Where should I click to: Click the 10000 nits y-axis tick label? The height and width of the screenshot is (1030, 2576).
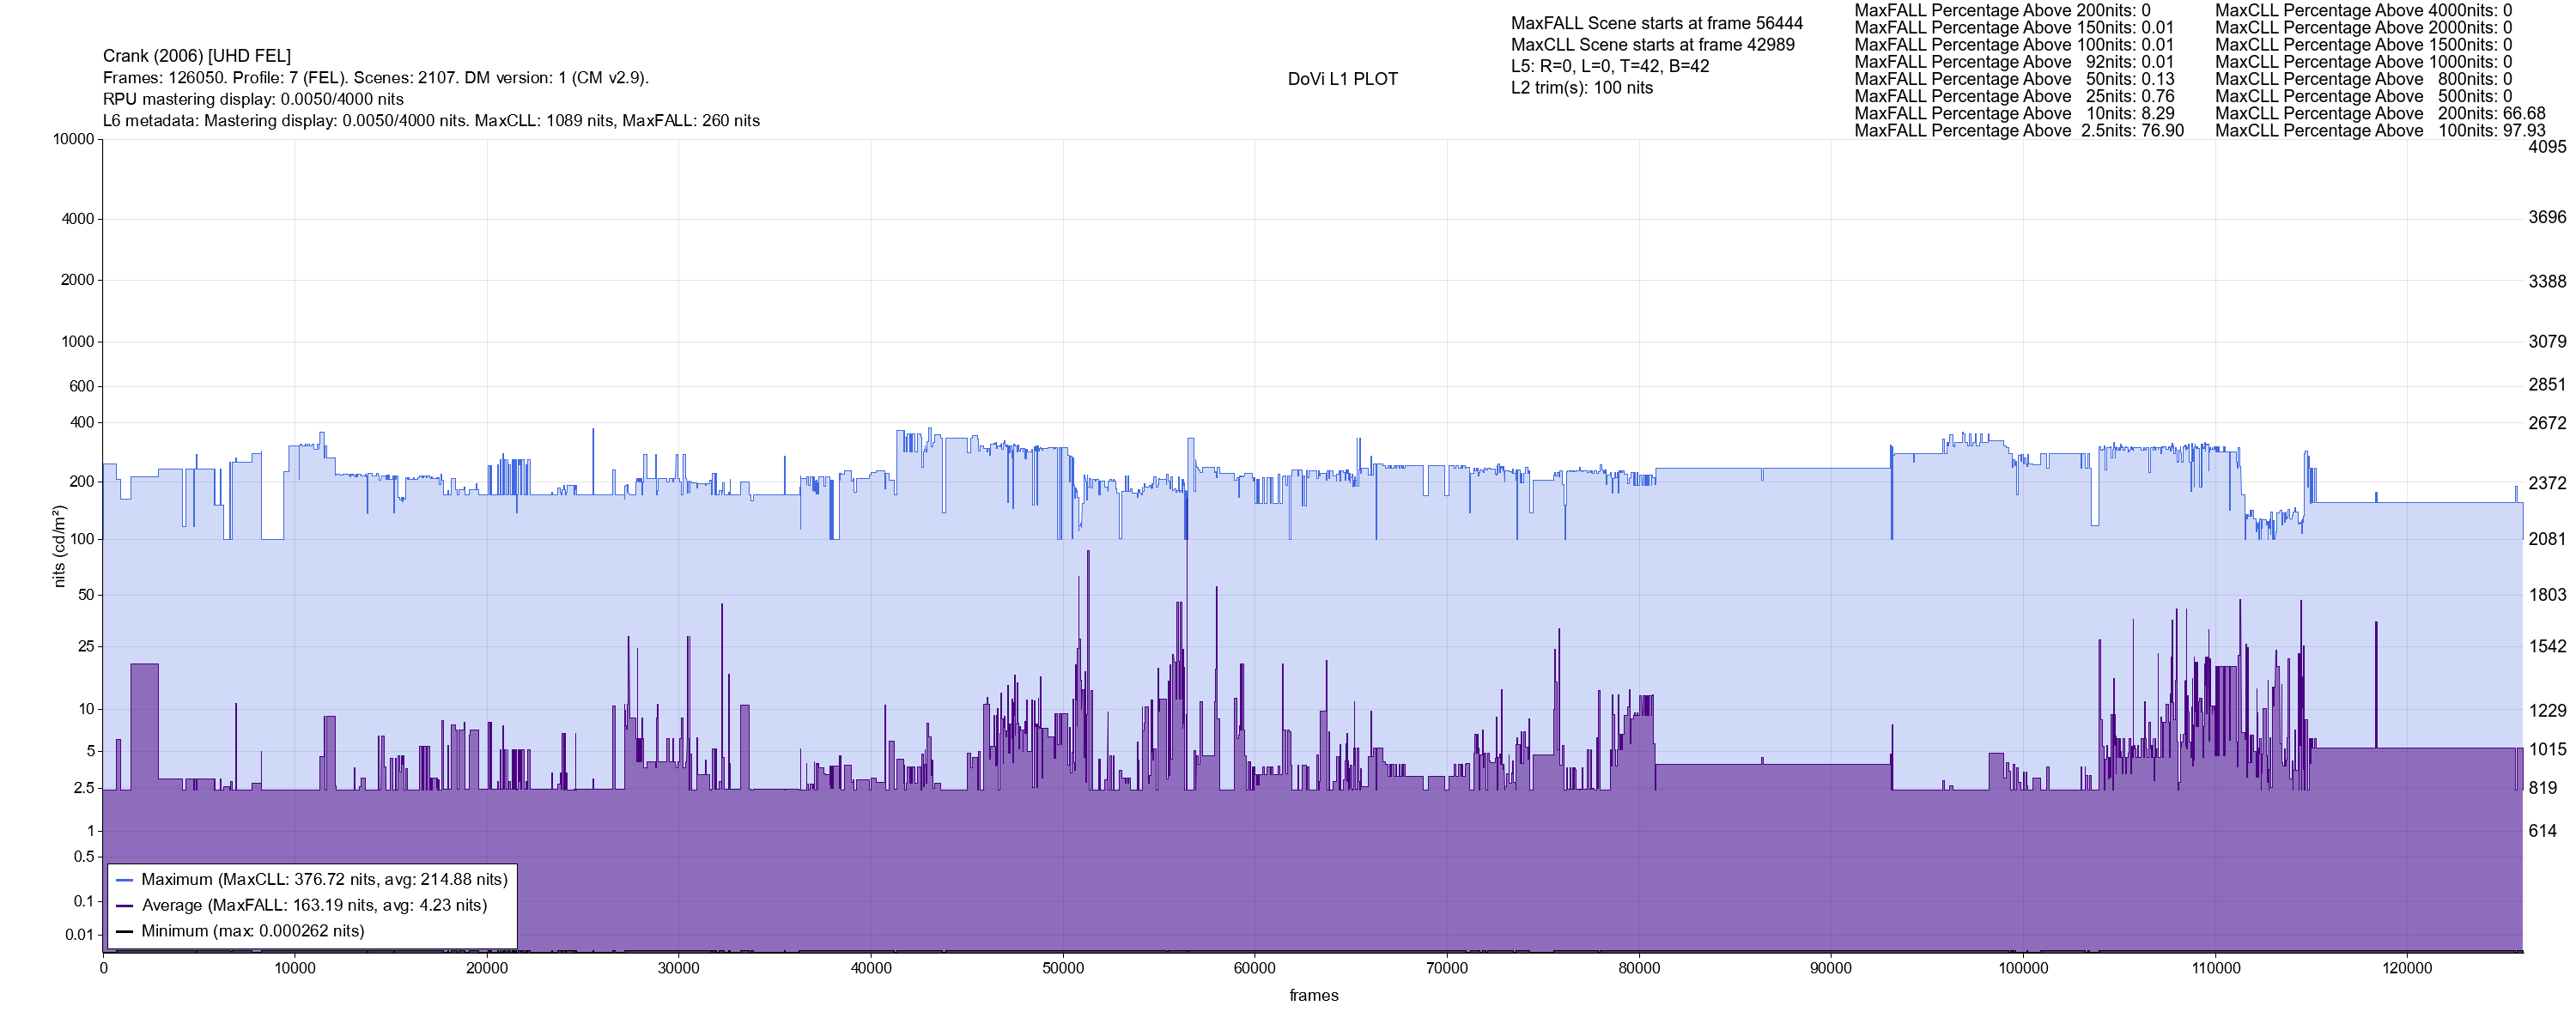74,139
